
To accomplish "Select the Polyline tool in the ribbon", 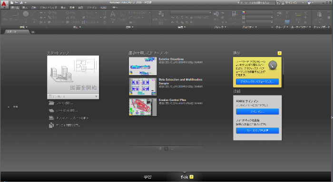I will coord(15,15).
